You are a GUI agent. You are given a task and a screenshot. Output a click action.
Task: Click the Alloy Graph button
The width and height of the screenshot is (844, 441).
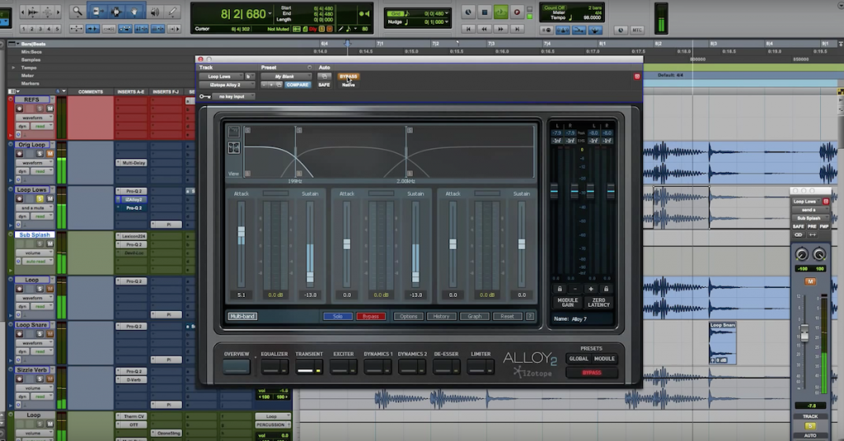(475, 317)
